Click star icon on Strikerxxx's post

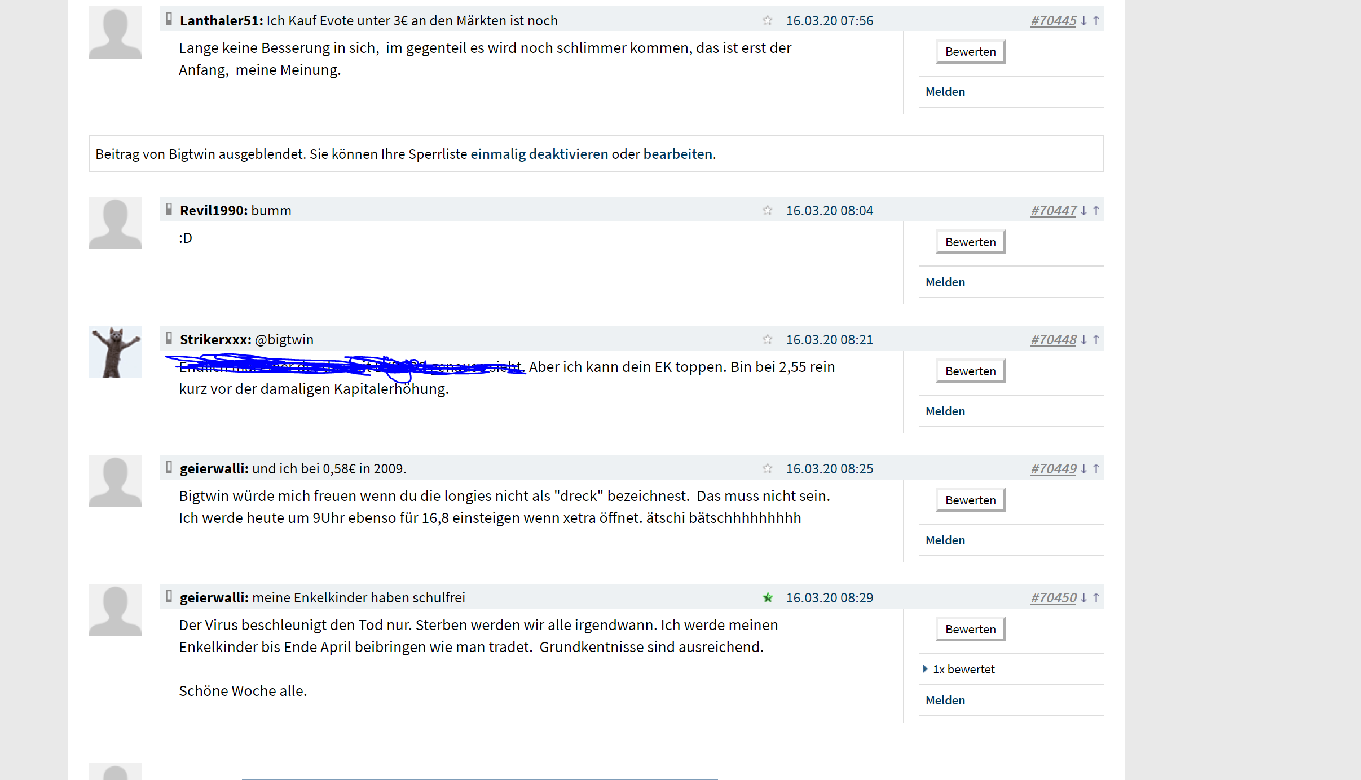767,340
